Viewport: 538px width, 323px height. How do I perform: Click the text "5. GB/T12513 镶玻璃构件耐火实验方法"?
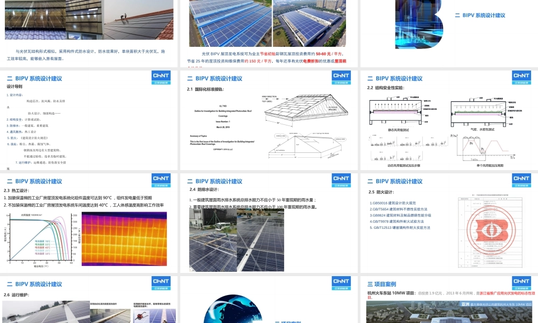pyautogui.click(x=400, y=228)
